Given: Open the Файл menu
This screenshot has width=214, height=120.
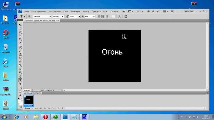Looking at the screenshot, I should tap(27, 11).
